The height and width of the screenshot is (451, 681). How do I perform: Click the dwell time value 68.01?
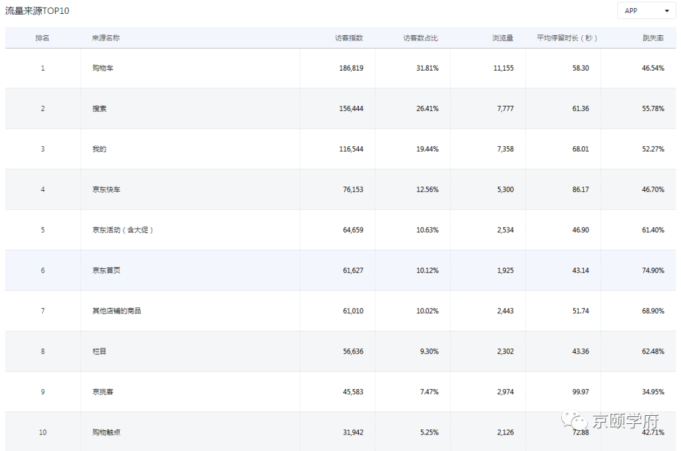[x=580, y=149]
